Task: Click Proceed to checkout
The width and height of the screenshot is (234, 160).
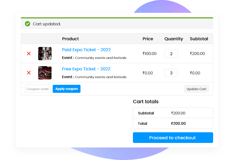Action: point(173,138)
